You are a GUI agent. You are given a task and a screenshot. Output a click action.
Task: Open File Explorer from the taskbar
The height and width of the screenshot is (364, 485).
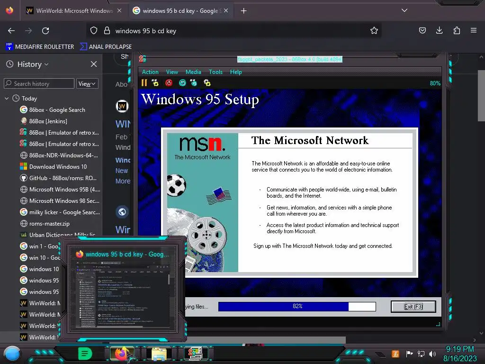click(159, 354)
